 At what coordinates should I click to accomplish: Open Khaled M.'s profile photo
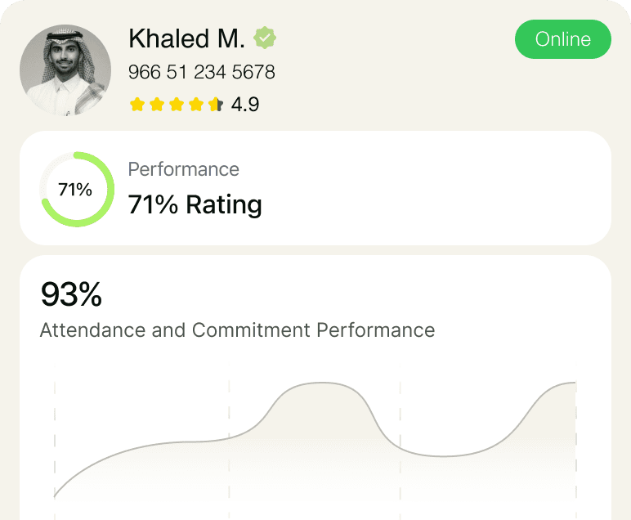[65, 70]
